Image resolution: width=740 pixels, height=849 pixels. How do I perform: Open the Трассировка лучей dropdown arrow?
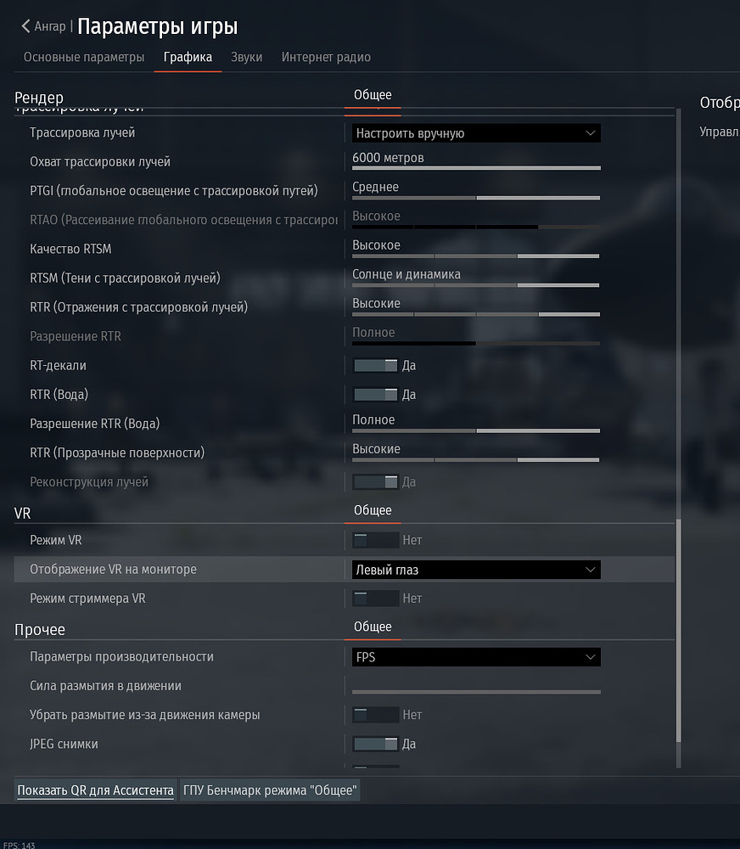tap(590, 133)
